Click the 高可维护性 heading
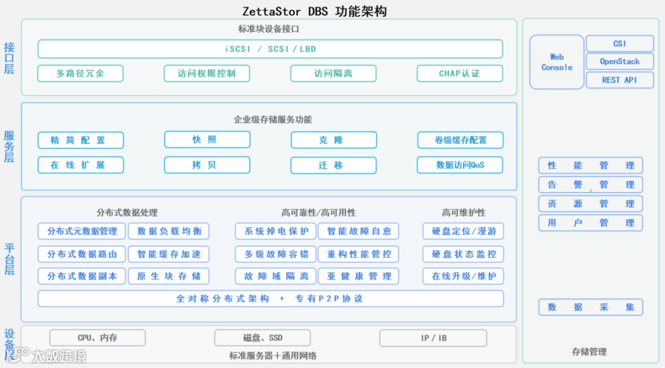This screenshot has height=368, width=665. (464, 213)
